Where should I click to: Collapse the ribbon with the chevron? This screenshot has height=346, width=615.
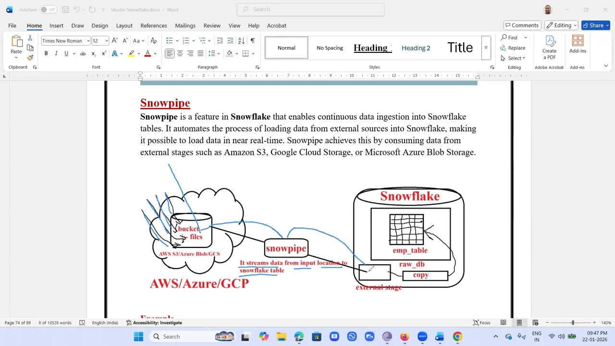(606, 66)
